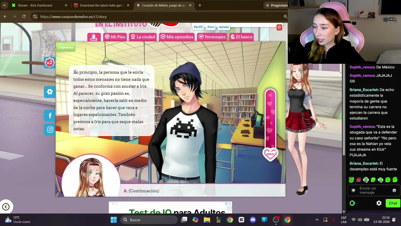Go back in browser history

tap(5, 17)
